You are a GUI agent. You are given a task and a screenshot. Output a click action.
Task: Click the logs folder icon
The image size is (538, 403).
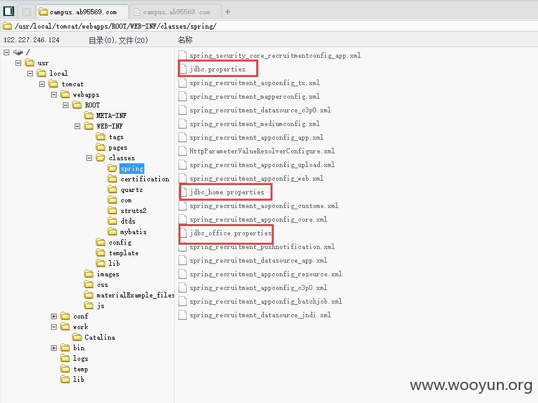pyautogui.click(x=65, y=358)
